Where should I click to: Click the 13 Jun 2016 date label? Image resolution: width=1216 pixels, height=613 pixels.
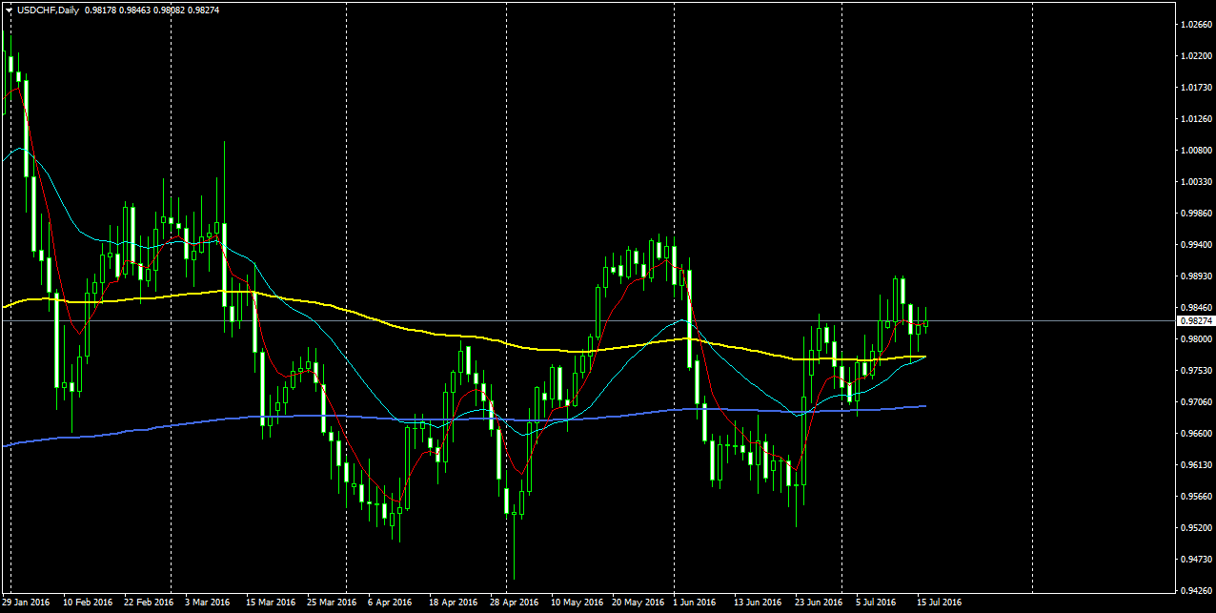pos(759,603)
